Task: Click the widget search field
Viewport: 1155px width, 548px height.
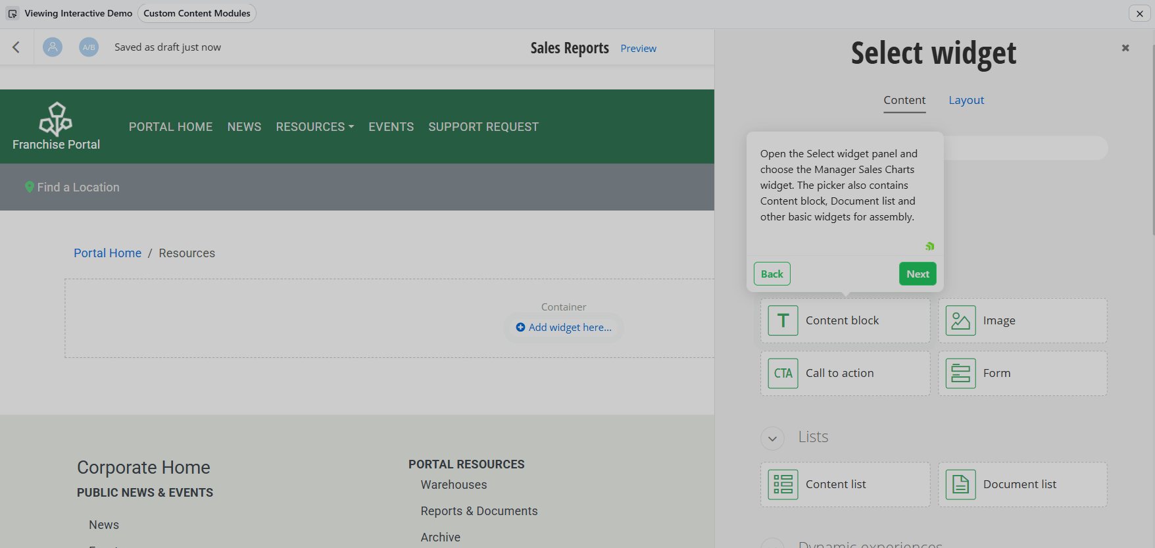Action: (1026, 148)
